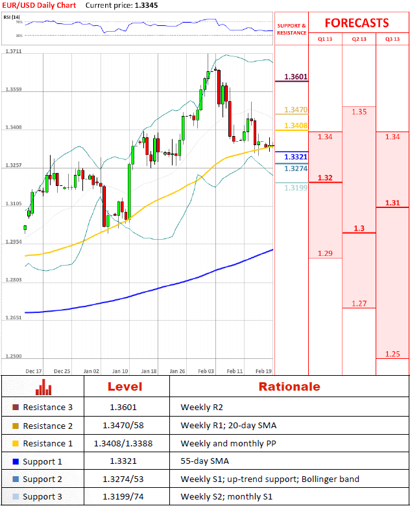Click the Resistance 2 gold swatch

pyautogui.click(x=16, y=426)
